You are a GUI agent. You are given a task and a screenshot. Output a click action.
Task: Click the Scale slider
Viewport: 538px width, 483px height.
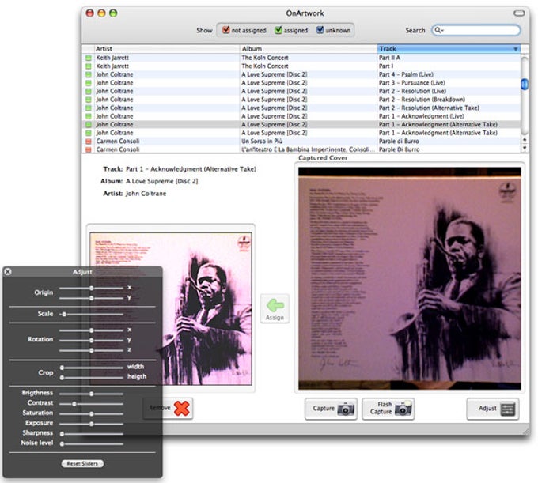click(91, 314)
